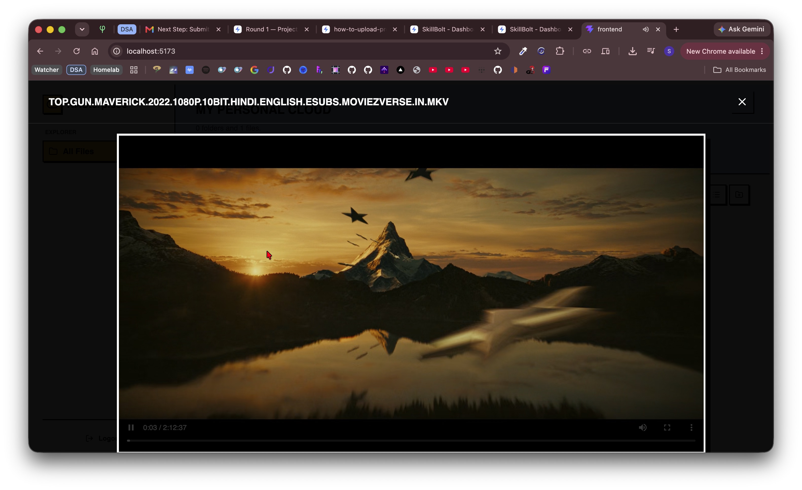Close the frontend tab
This screenshot has width=802, height=490.
[x=658, y=29]
